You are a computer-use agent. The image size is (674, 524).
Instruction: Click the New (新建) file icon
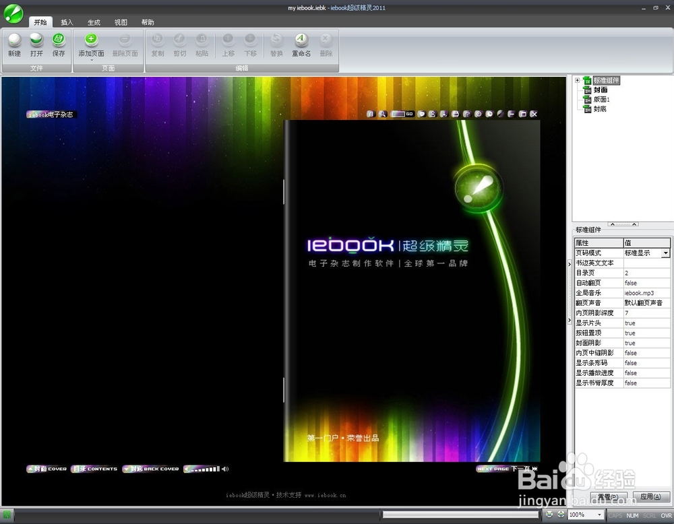[x=15, y=40]
